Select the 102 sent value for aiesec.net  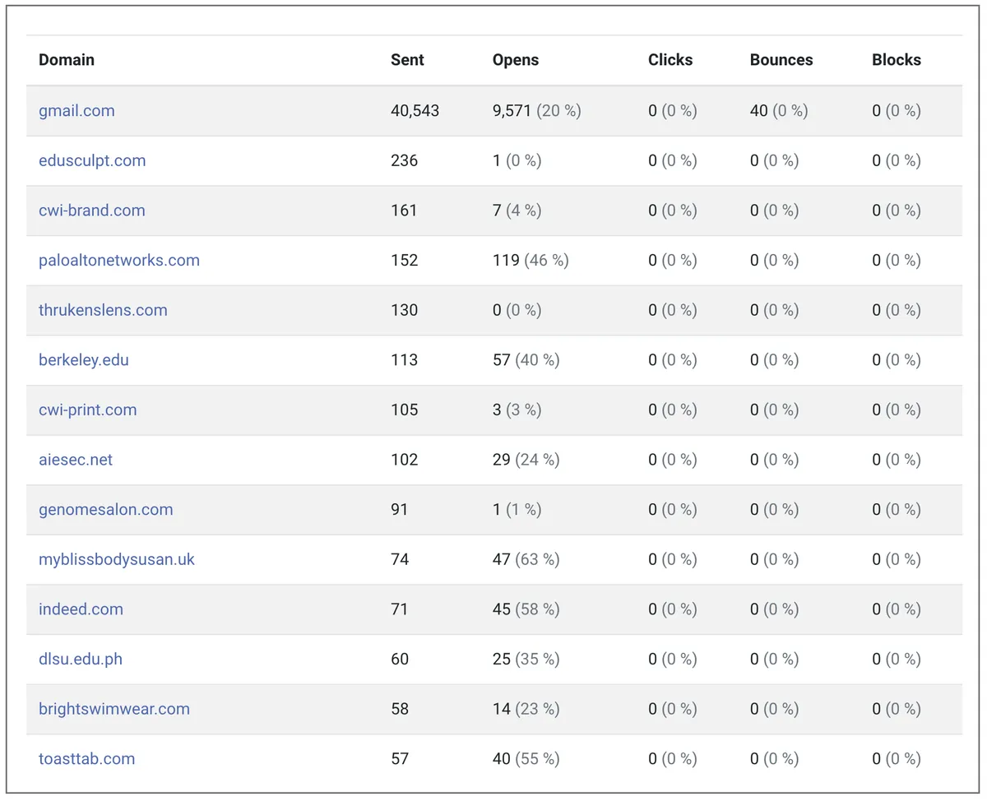[405, 460]
